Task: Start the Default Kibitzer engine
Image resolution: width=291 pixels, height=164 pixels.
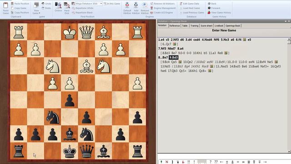Action: (127, 8)
